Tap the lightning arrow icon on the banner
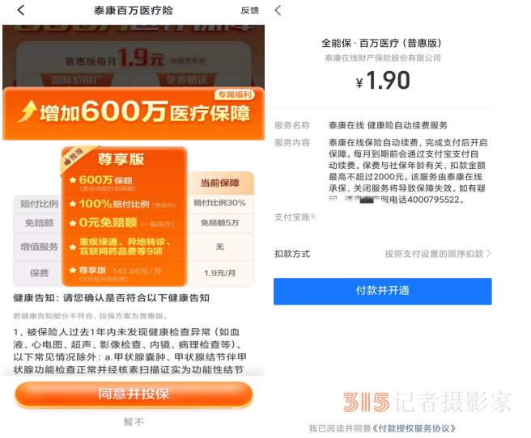 (x=28, y=111)
